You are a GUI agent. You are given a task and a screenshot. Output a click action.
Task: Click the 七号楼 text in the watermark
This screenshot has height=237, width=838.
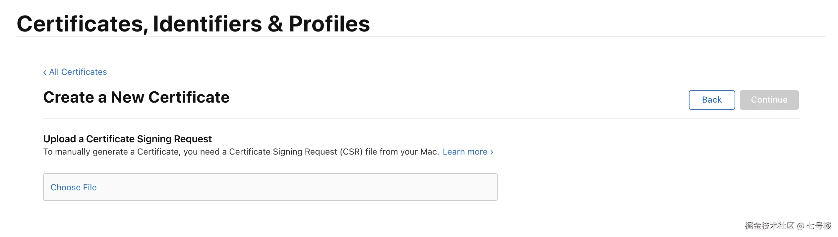819,226
